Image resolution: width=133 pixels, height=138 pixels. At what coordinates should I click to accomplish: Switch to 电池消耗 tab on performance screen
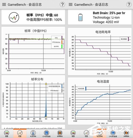tap(33, 134)
